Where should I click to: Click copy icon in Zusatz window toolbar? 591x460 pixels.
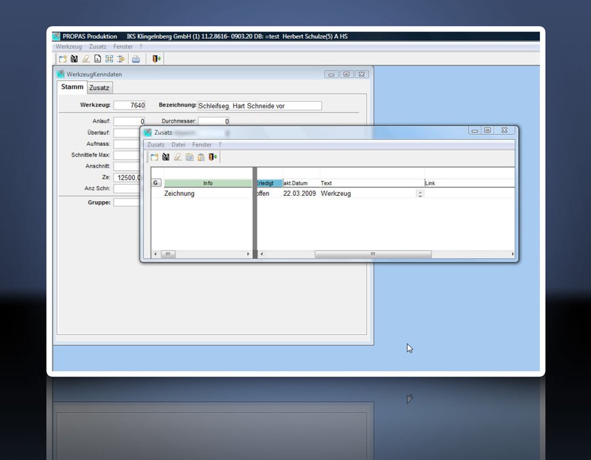coord(190,157)
